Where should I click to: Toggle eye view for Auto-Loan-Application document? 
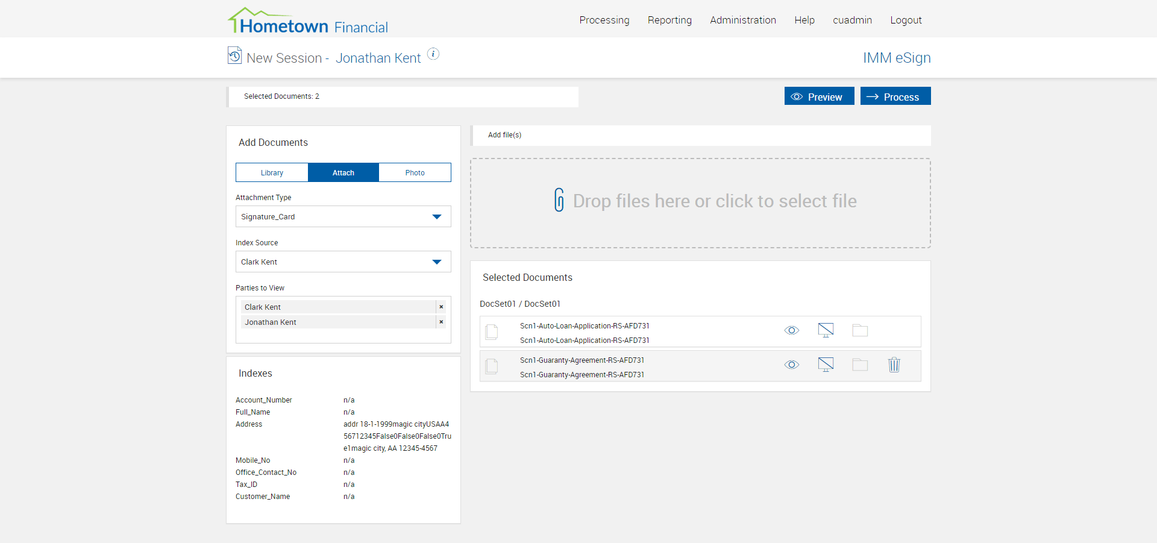click(x=792, y=330)
